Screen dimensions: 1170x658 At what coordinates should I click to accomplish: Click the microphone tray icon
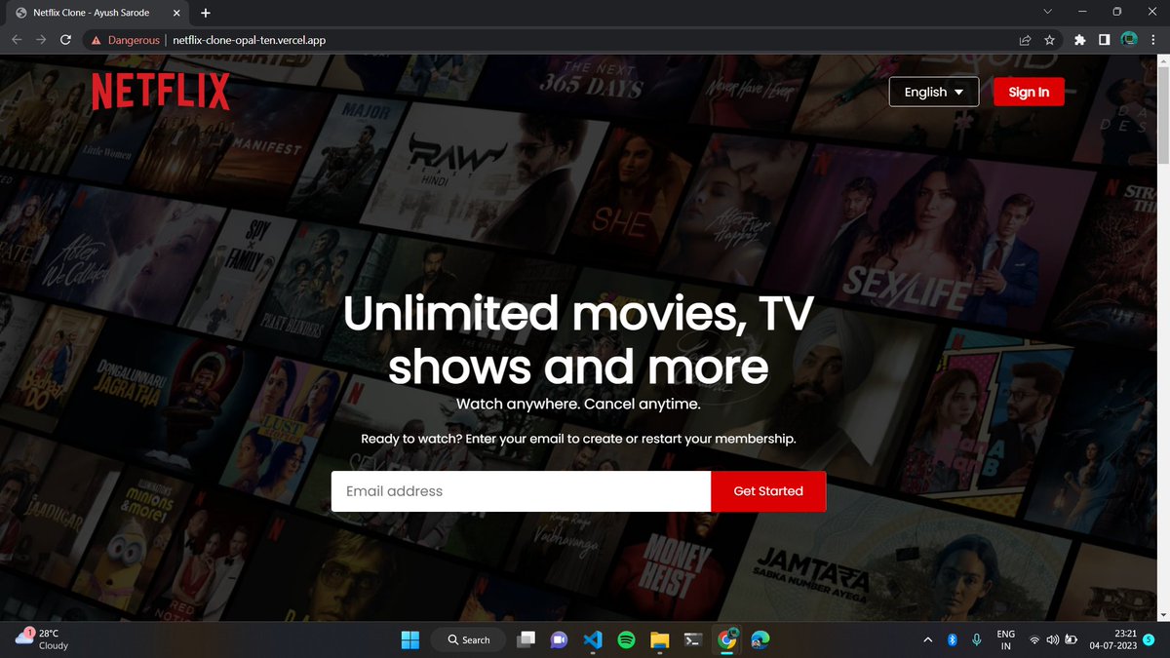click(x=976, y=639)
